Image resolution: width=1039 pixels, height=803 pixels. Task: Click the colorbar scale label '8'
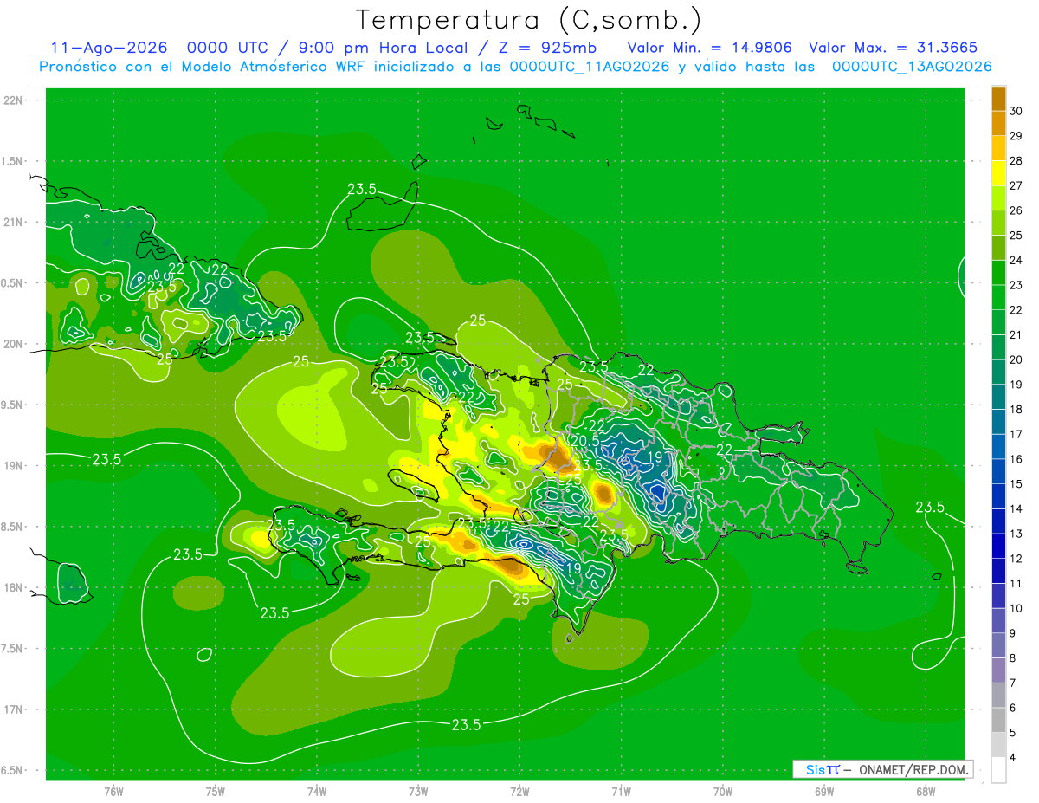point(1013,658)
